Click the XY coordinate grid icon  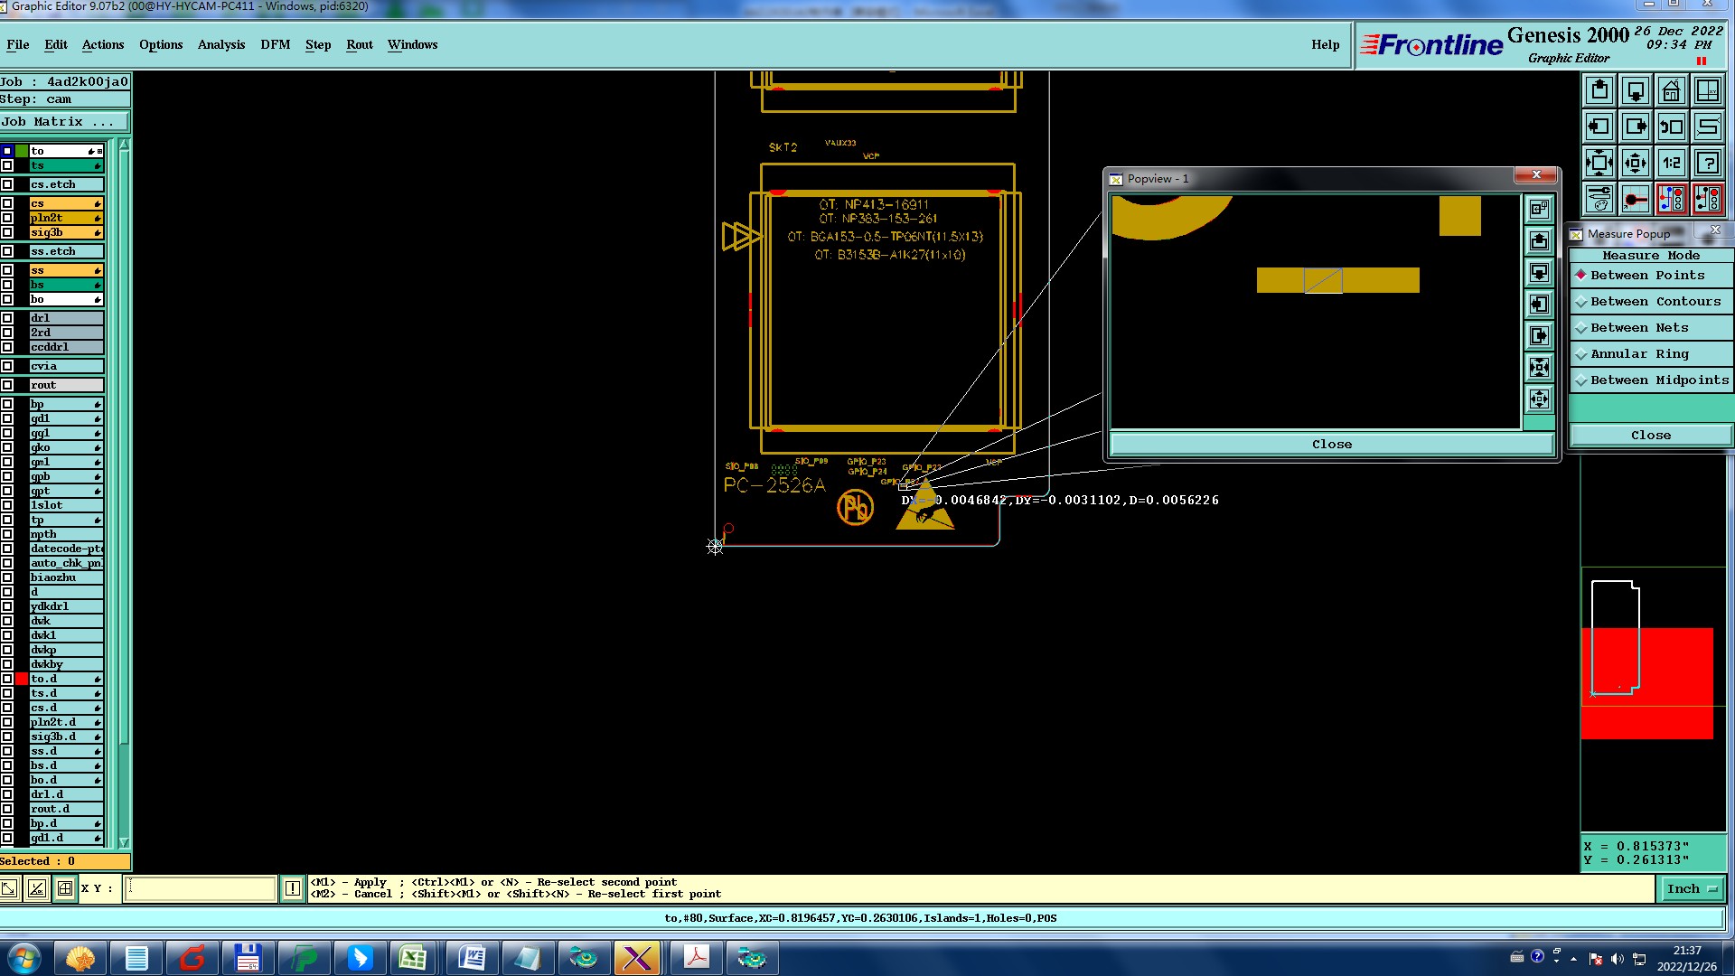[x=1708, y=90]
